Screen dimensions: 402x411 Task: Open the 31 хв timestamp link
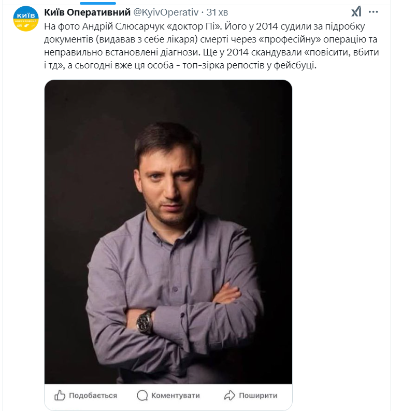tap(217, 12)
